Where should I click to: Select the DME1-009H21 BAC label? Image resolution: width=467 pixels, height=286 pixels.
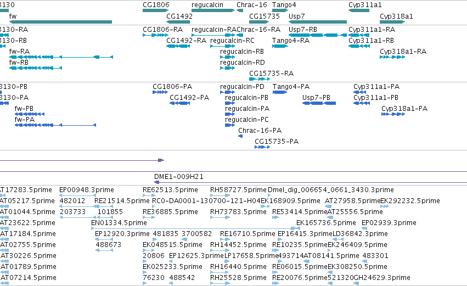point(179,177)
